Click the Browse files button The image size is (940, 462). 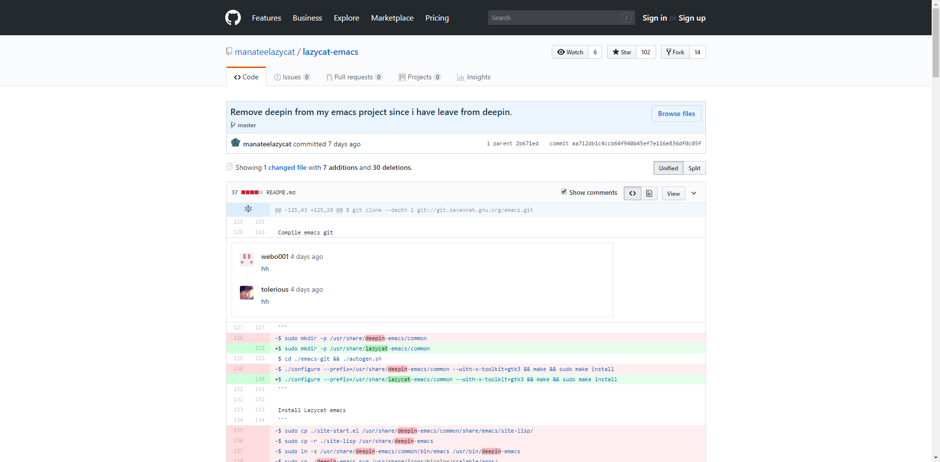[x=676, y=114]
